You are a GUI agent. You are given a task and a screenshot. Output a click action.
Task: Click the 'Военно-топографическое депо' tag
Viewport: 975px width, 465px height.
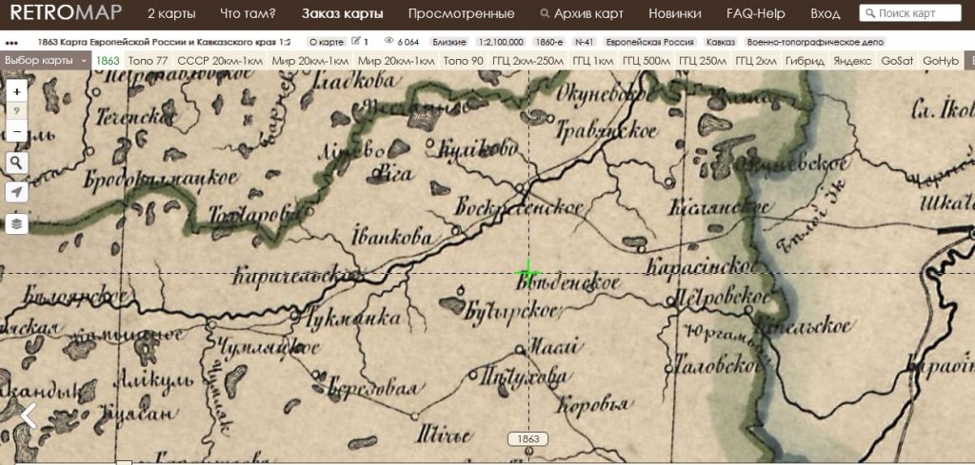click(815, 42)
